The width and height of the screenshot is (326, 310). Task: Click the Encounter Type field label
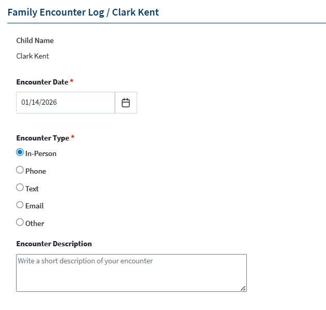pyautogui.click(x=43, y=138)
